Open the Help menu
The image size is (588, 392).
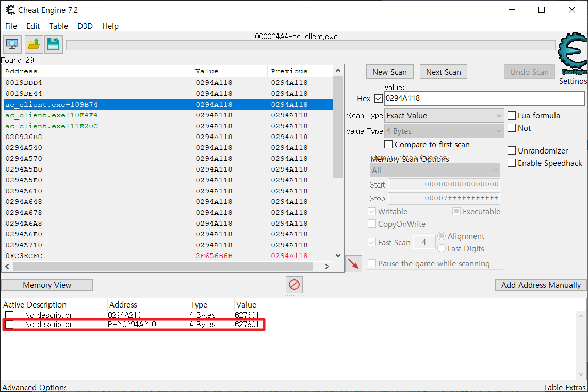pos(110,26)
